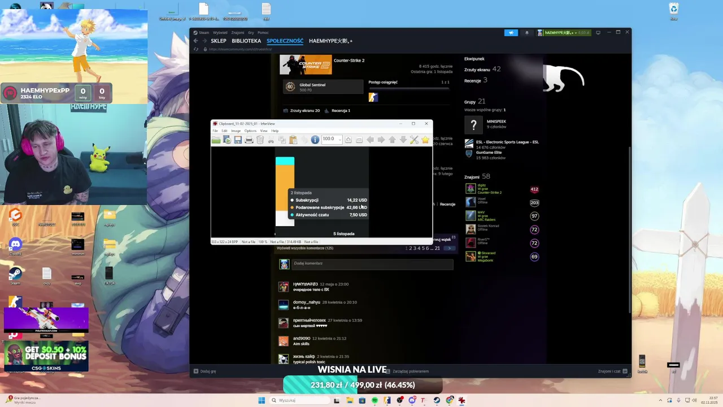Open the View menu in IrfanView
This screenshot has width=723, height=407.
pos(264,131)
